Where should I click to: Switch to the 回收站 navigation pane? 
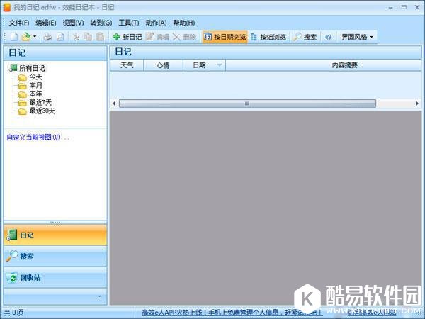[x=55, y=277]
